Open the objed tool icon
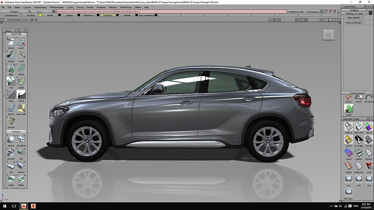This screenshot has height=210, width=374. [x=21, y=81]
